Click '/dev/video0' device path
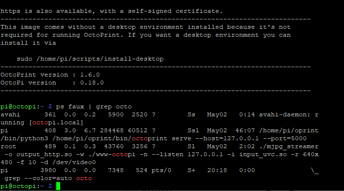The height and width of the screenshot is (191, 344). point(74,163)
